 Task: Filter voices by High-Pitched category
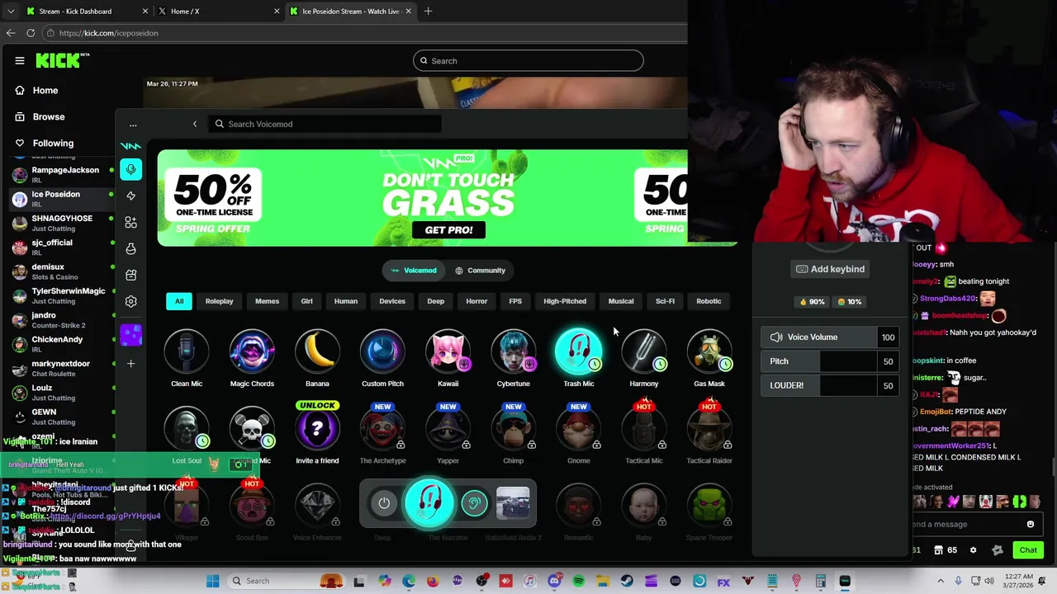[565, 301]
